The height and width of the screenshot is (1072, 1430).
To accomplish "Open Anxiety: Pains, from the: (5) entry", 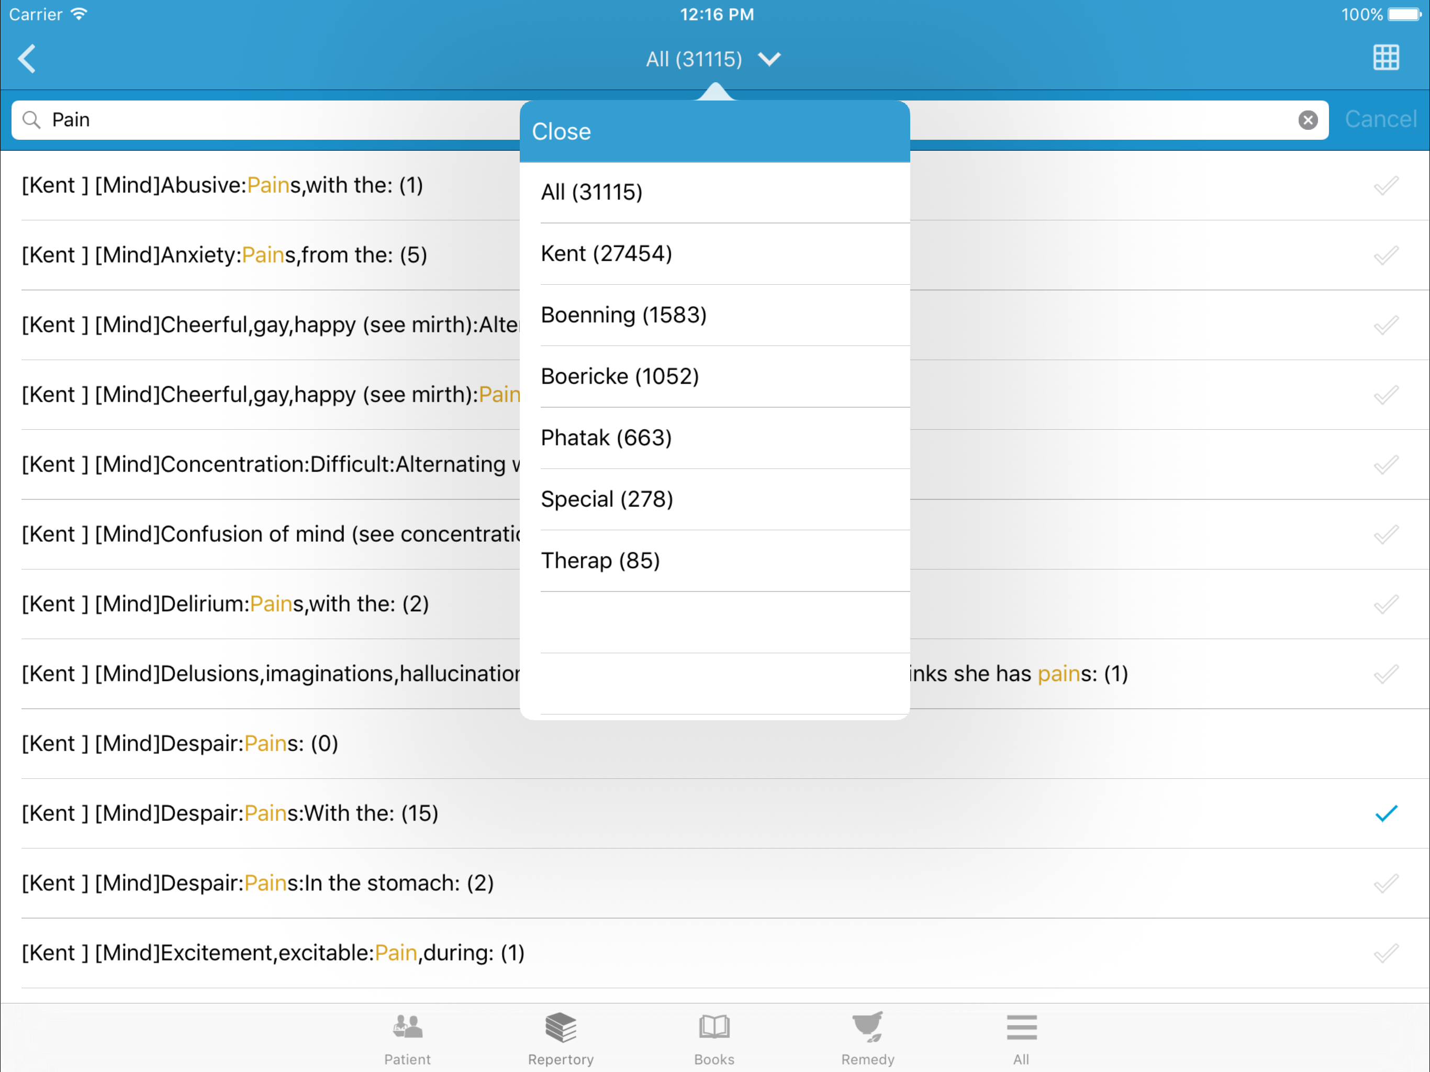I will (225, 255).
